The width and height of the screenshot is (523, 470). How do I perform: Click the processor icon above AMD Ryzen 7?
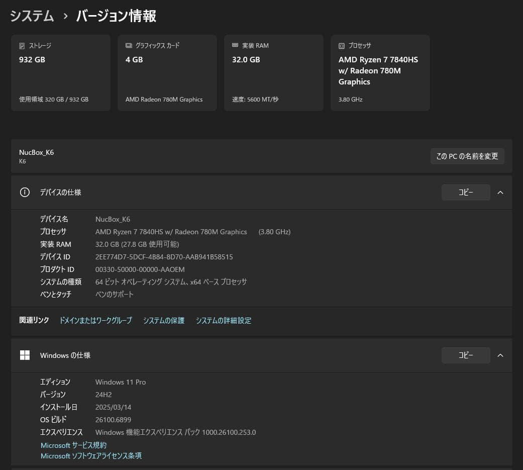pyautogui.click(x=343, y=45)
